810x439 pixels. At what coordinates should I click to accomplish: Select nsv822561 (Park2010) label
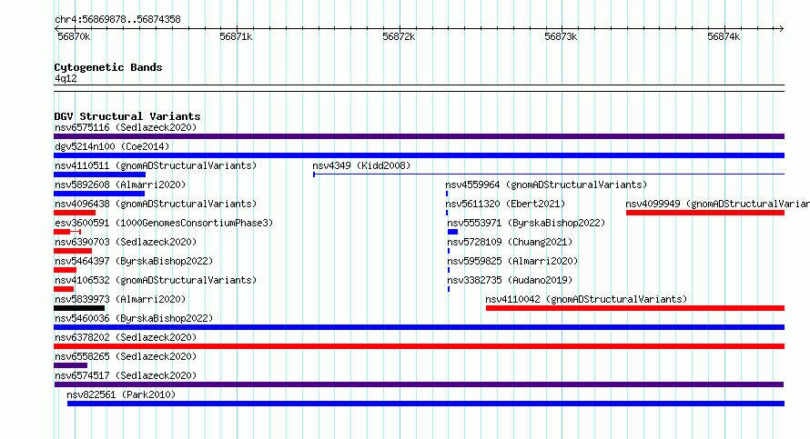[x=121, y=394]
